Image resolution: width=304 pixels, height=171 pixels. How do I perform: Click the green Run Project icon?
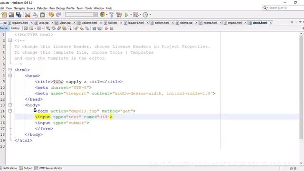(x=127, y=15)
